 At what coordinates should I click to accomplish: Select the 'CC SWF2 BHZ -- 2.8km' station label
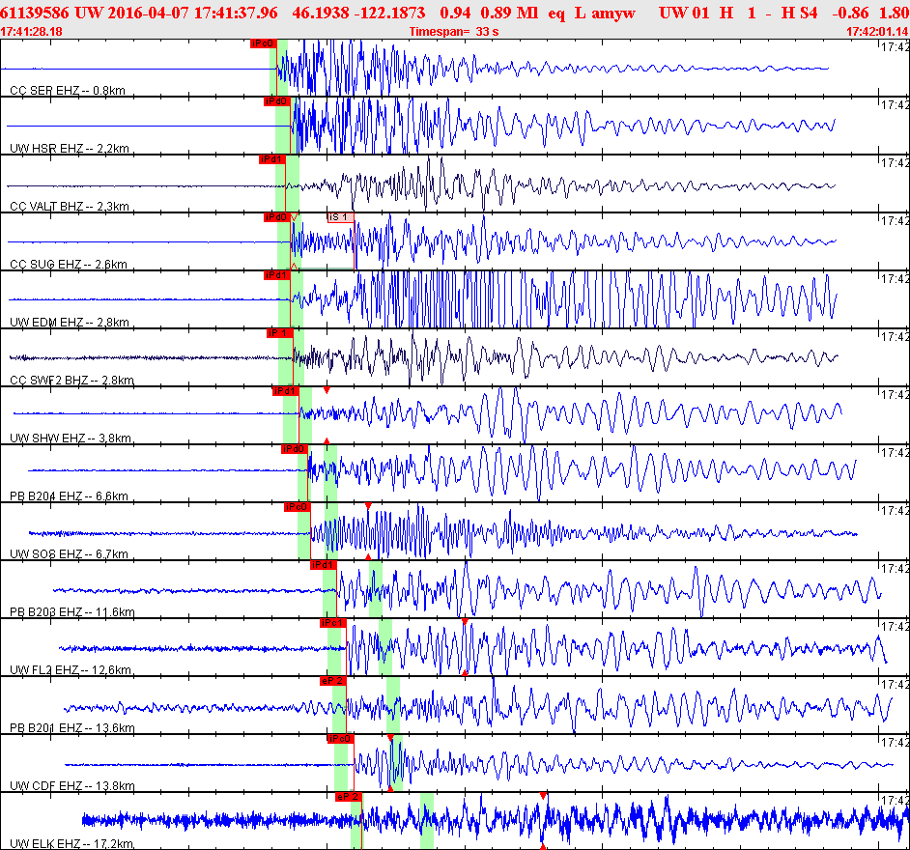(x=71, y=381)
